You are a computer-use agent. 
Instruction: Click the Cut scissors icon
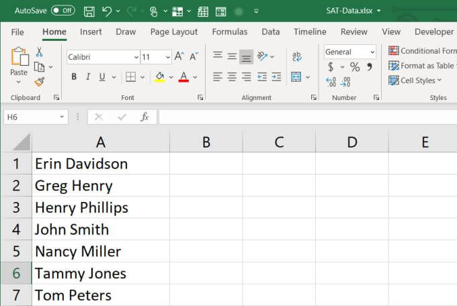[39, 52]
